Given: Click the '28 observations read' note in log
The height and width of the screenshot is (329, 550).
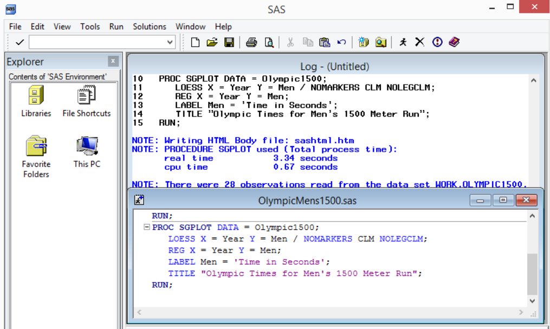Looking at the screenshot, I should [329, 184].
